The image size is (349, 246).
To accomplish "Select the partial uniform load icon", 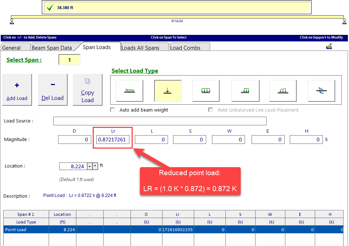I will click(x=245, y=90).
